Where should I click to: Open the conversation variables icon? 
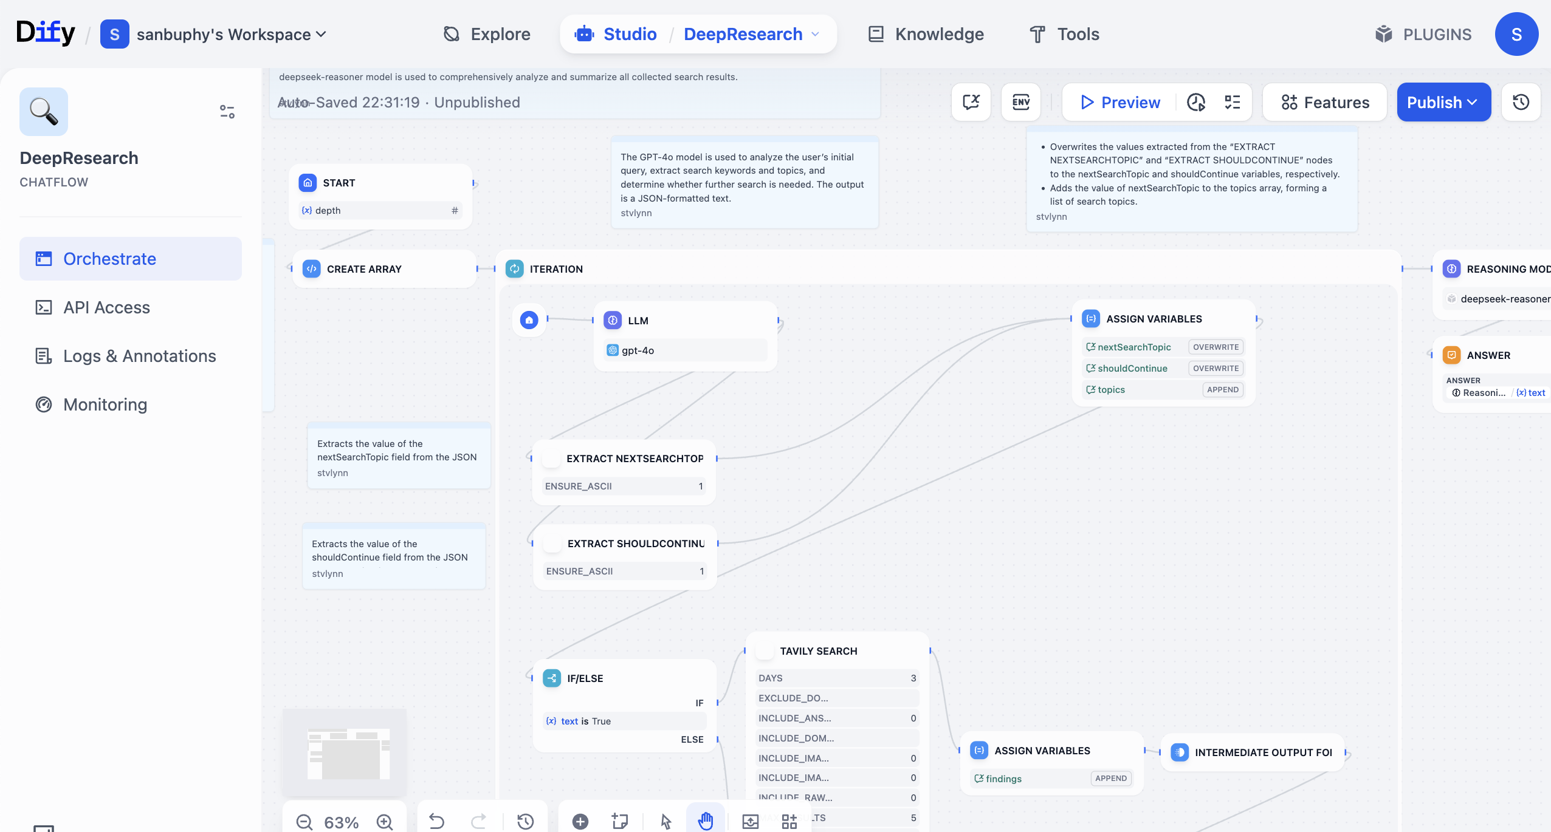(971, 102)
